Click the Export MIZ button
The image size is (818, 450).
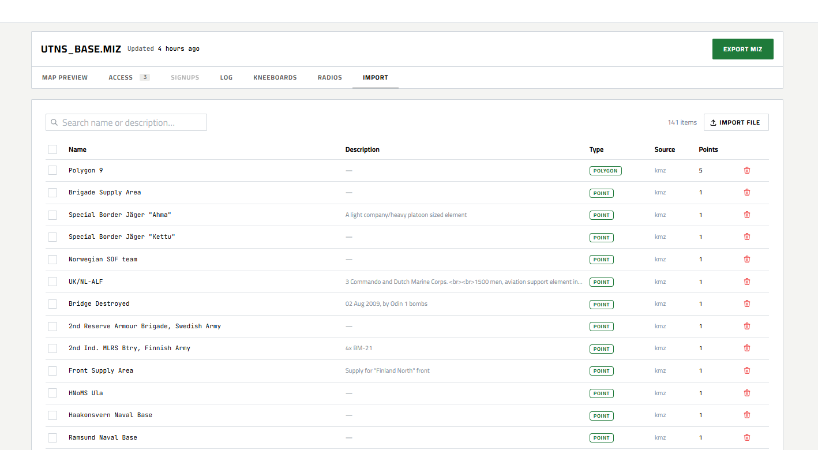click(x=743, y=49)
